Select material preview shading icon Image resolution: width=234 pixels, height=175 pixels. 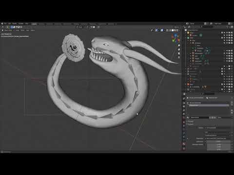coord(175,30)
